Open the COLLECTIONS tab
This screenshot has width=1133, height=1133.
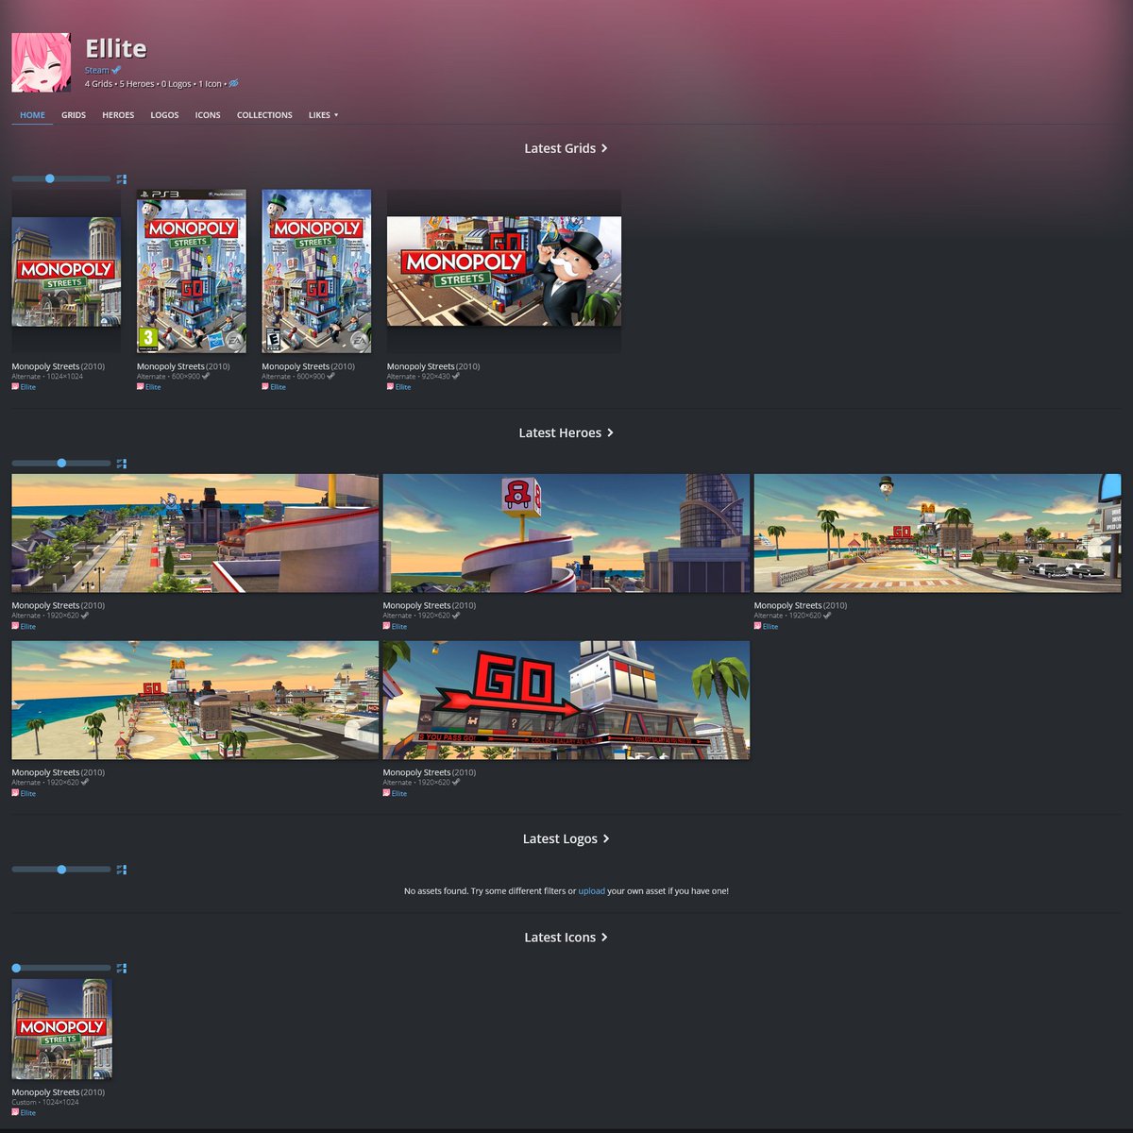click(x=264, y=114)
